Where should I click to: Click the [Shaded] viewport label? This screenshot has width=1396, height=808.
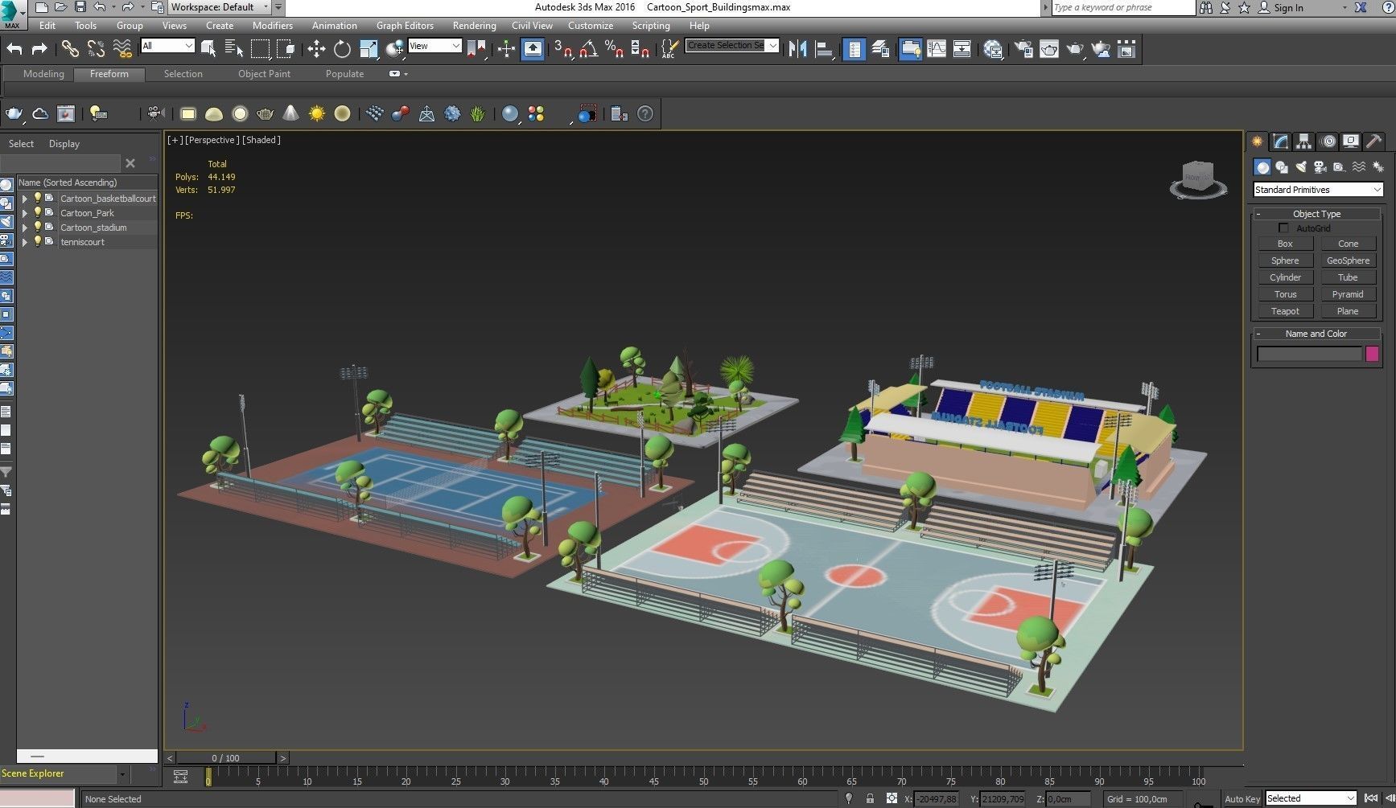point(261,140)
